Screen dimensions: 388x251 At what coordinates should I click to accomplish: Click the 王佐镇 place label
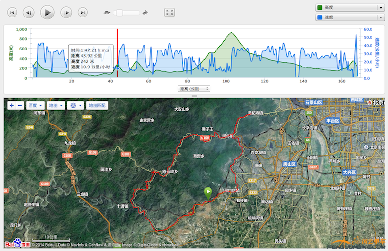293,143
